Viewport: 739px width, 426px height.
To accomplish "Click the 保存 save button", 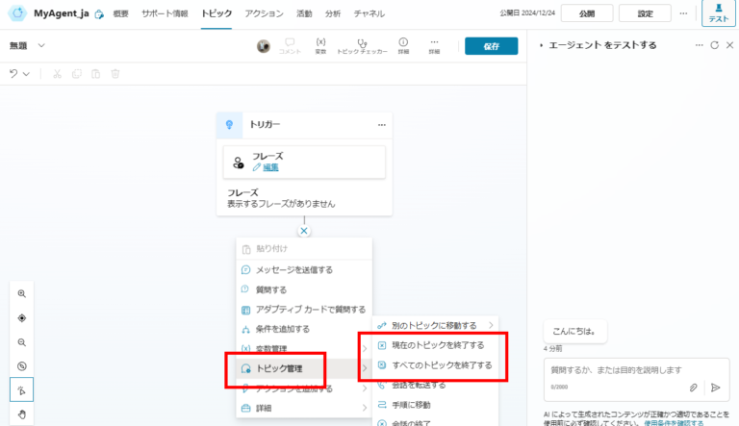I will (x=491, y=46).
